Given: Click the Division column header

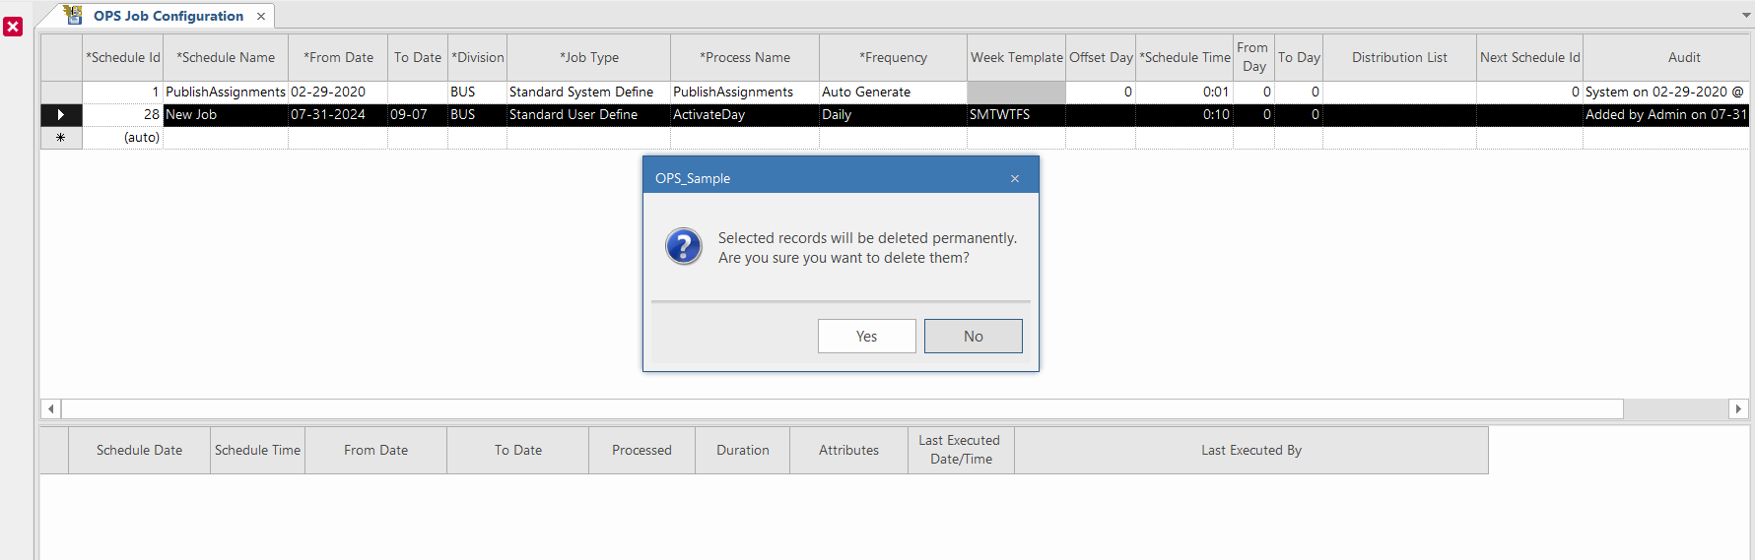Looking at the screenshot, I should pos(478,57).
